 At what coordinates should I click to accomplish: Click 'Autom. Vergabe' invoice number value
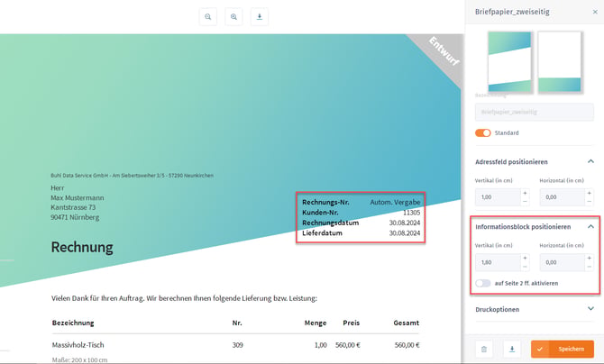(395, 202)
